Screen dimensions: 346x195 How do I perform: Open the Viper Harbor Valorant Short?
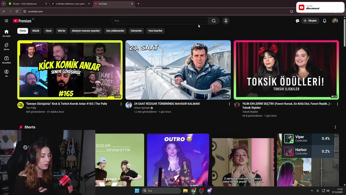coord(308,160)
